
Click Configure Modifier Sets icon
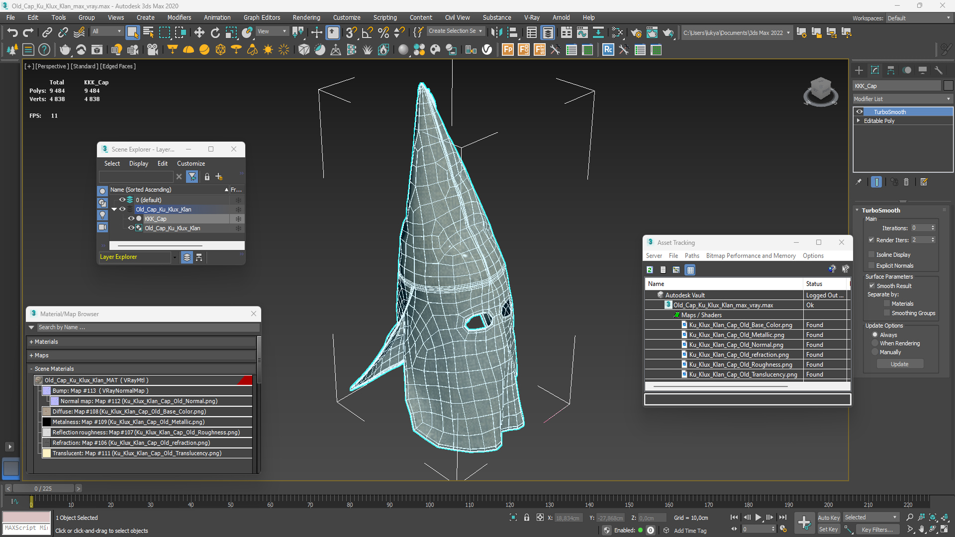tap(924, 182)
